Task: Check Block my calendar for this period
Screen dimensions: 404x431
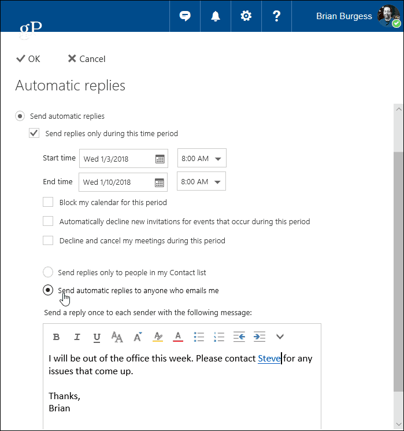Action: click(x=48, y=202)
